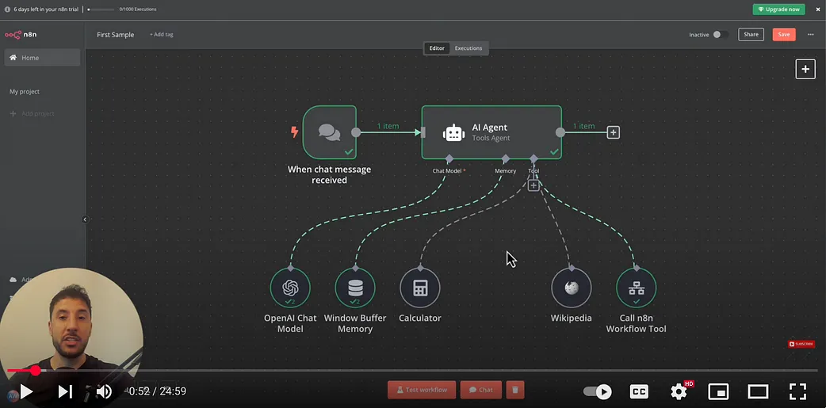Click the lightning bolt trigger icon
826x408 pixels.
294,132
